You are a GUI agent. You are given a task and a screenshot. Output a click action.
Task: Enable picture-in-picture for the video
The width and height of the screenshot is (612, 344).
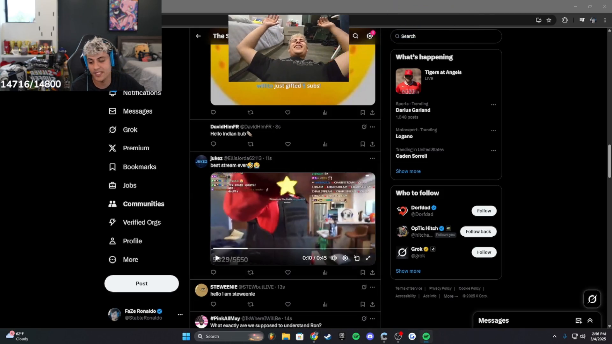click(357, 258)
